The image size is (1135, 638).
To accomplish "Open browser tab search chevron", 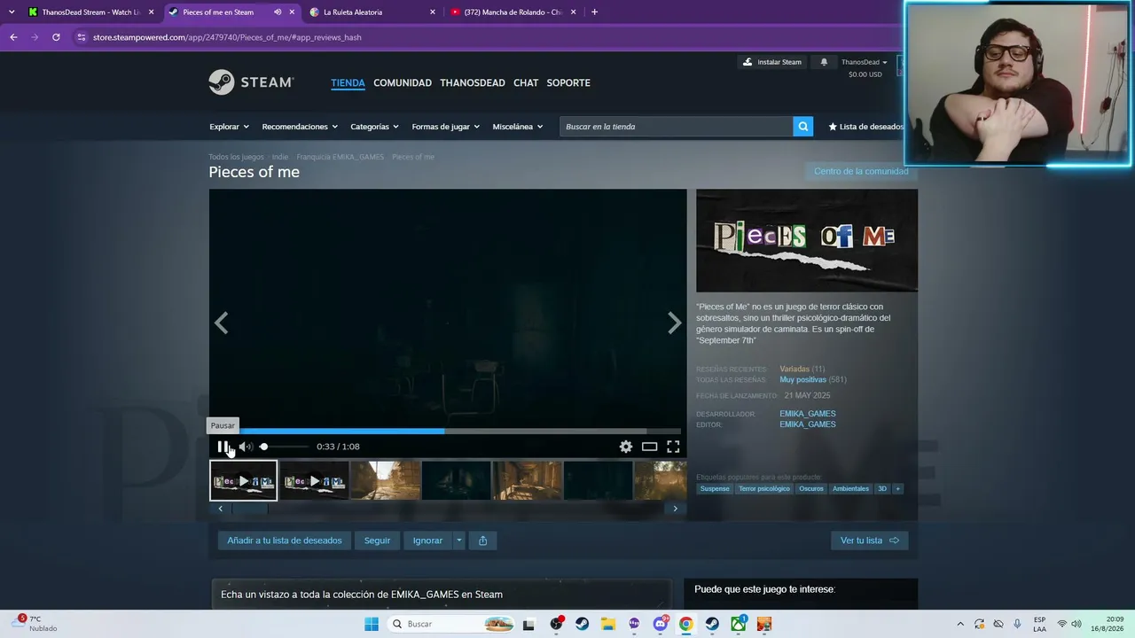I will pyautogui.click(x=12, y=12).
